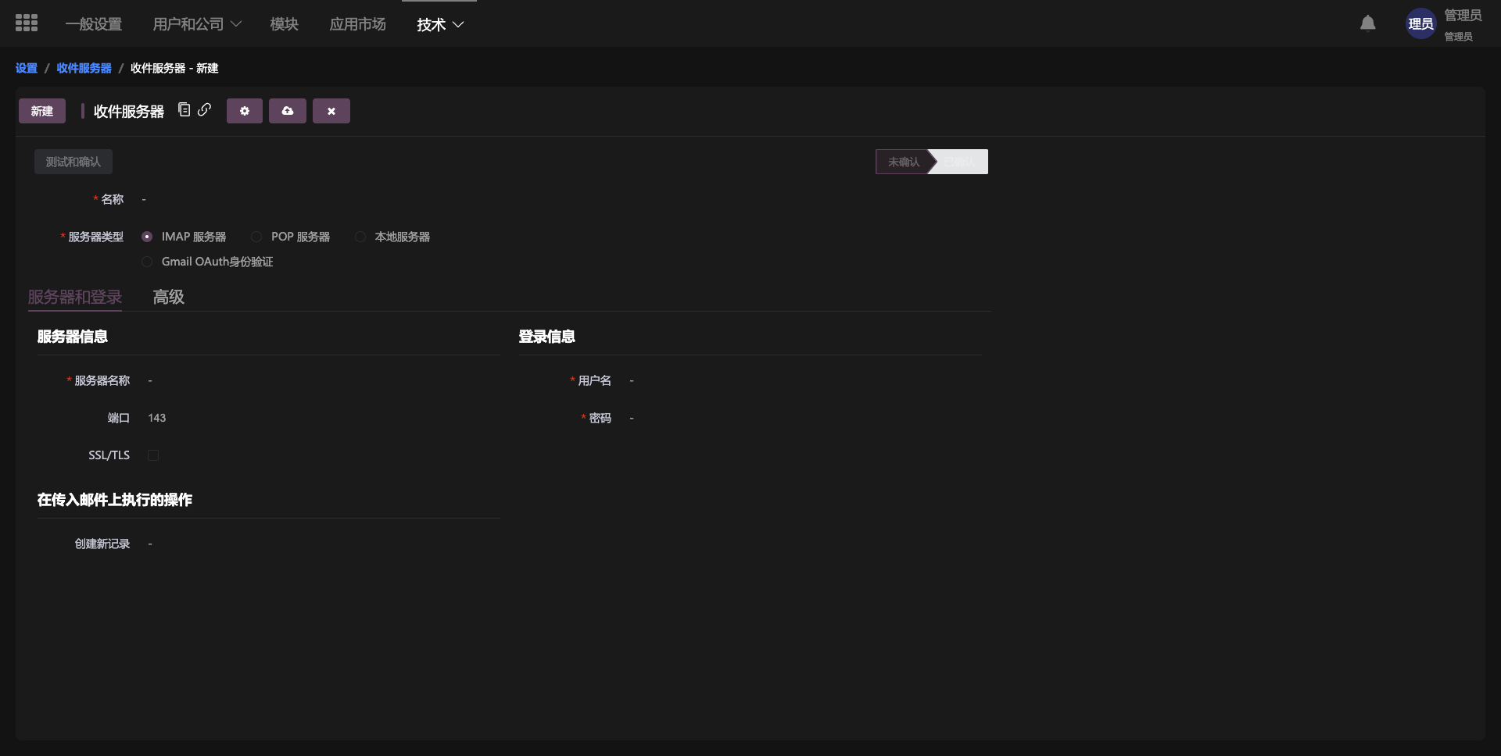Go to 收件服务器 breadcrumb link
Screen dimensions: 1501x756
pos(84,68)
